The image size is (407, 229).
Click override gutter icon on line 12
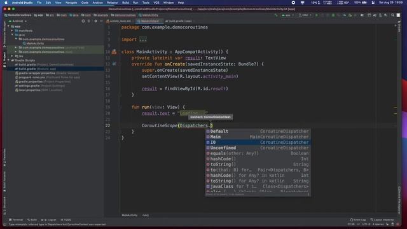pos(114,64)
